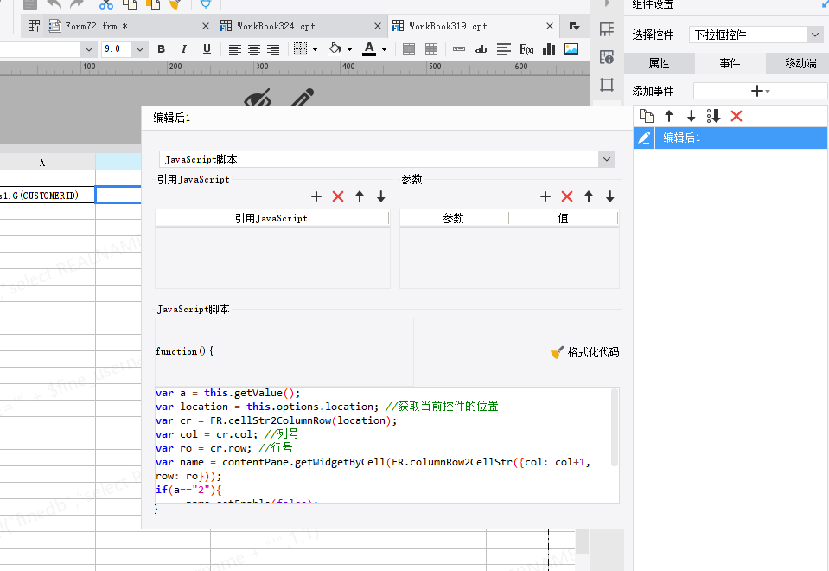Click the 格式化代码 button
The width and height of the screenshot is (829, 571).
[x=584, y=352]
